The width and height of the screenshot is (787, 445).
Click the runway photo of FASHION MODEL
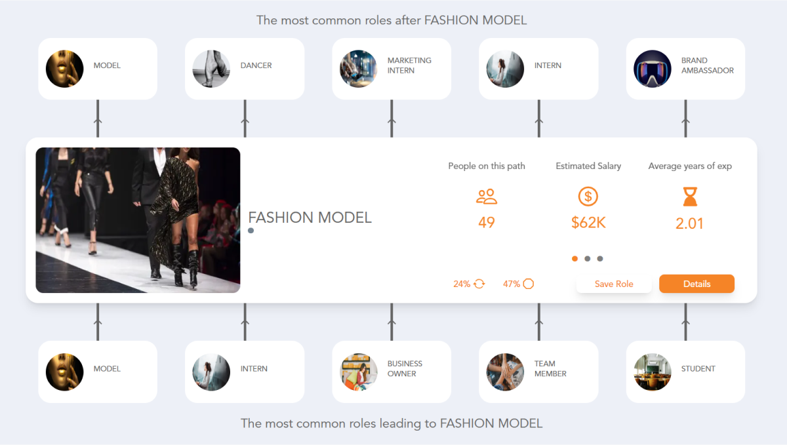tap(138, 220)
